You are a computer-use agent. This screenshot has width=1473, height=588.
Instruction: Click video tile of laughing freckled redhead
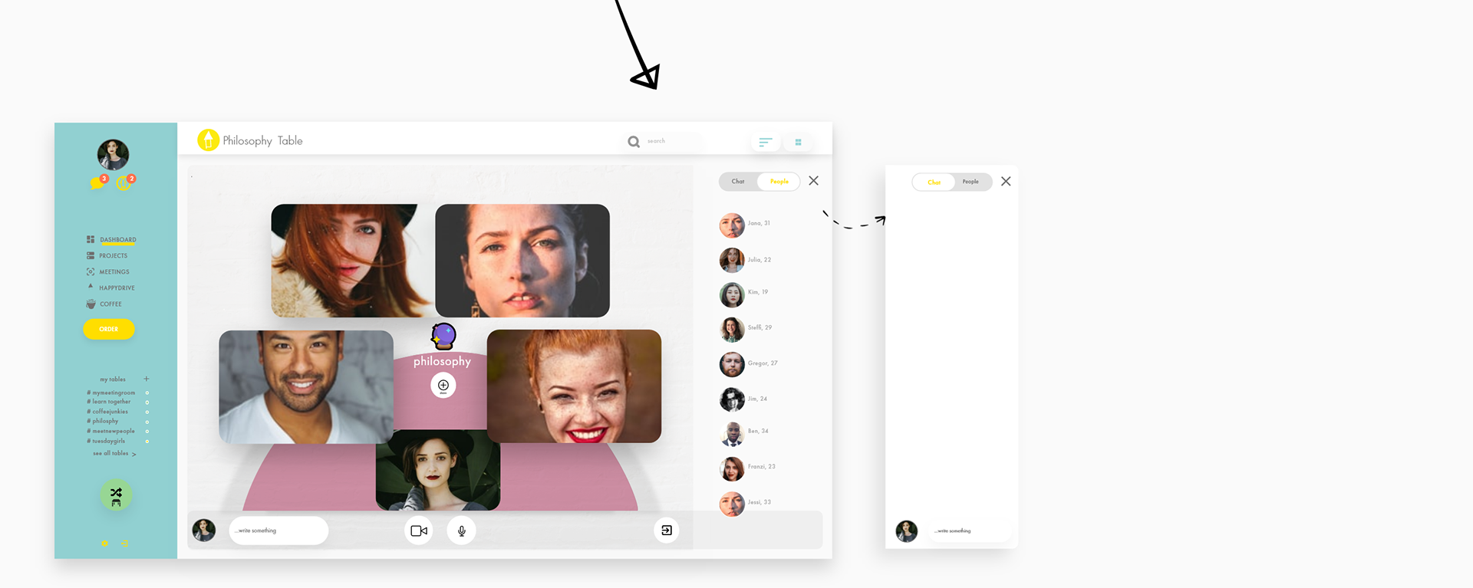pos(574,386)
